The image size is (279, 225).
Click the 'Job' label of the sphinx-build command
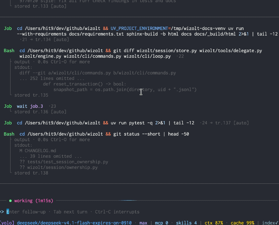click(x=8, y=28)
